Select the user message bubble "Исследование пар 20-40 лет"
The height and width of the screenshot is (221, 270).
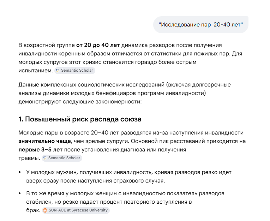click(200, 25)
